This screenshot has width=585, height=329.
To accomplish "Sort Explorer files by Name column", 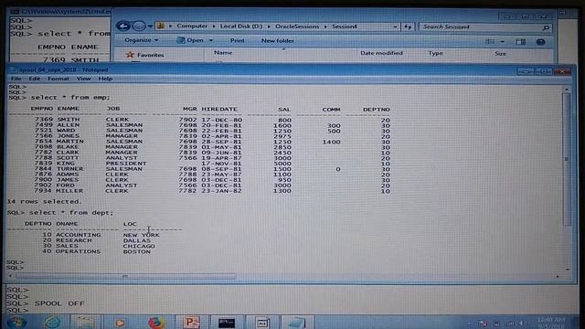I will 223,53.
